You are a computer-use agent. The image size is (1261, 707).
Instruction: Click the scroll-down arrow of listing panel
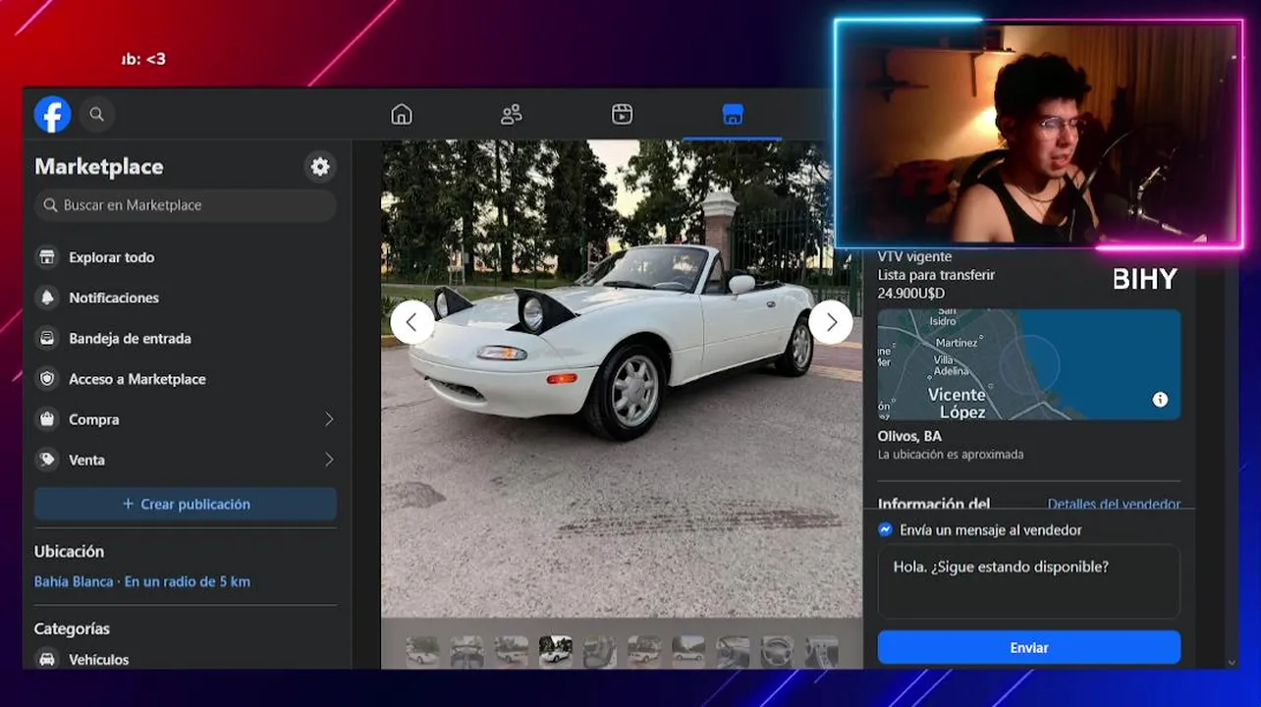(1232, 663)
